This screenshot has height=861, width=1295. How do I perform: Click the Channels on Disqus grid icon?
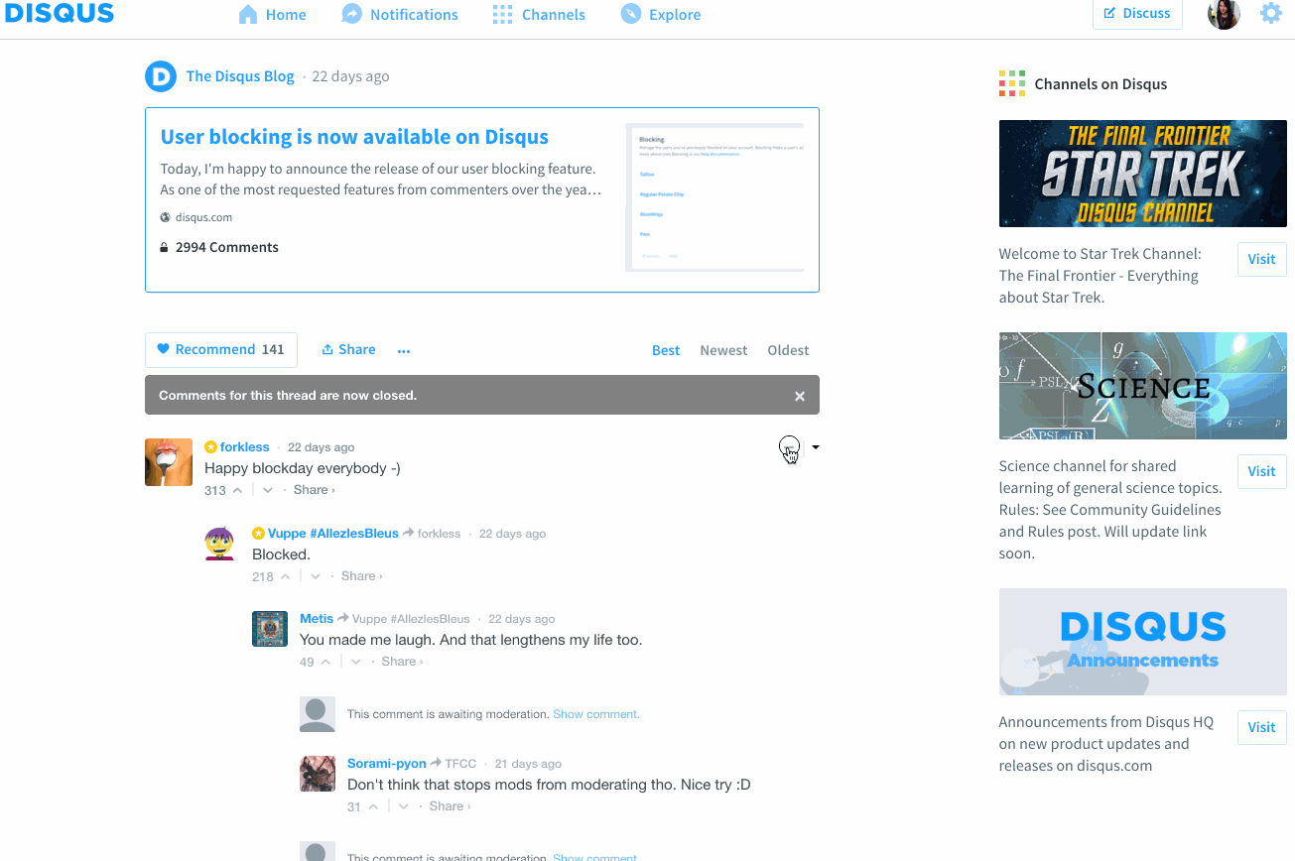point(1011,83)
